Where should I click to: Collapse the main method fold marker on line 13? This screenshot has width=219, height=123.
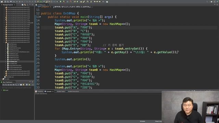click(40, 17)
